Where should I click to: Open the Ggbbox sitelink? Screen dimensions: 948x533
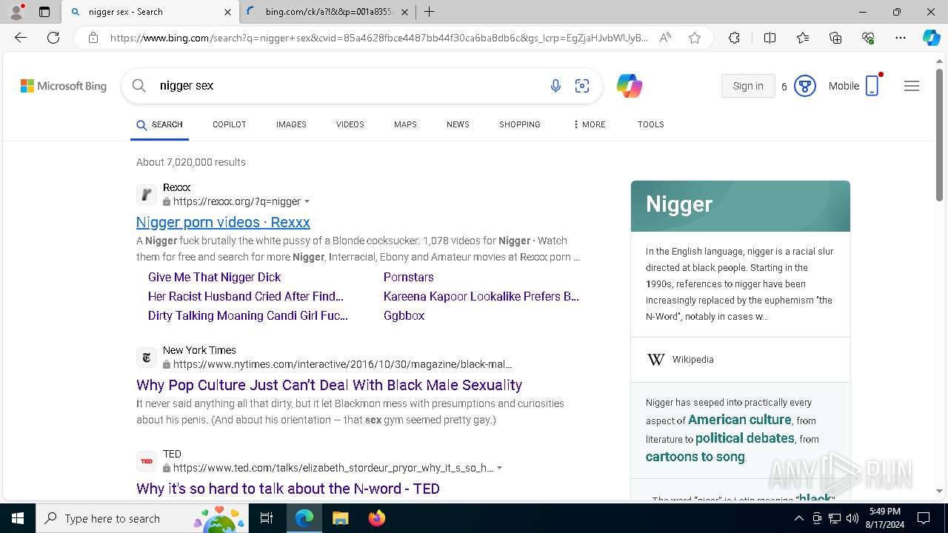[404, 315]
